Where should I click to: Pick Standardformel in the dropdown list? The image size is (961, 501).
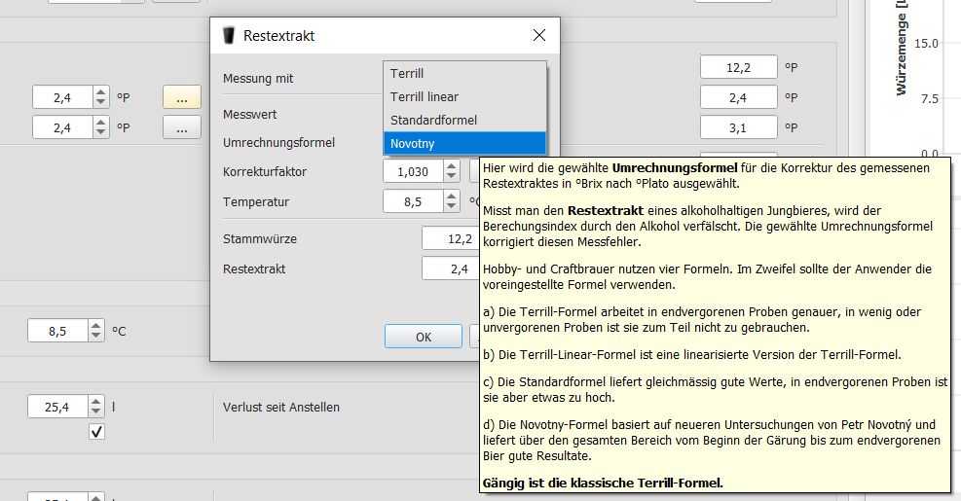click(464, 120)
